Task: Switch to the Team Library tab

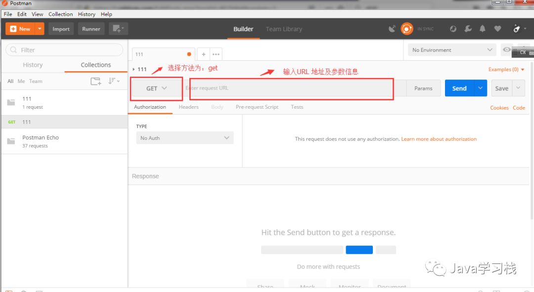Action: (284, 29)
